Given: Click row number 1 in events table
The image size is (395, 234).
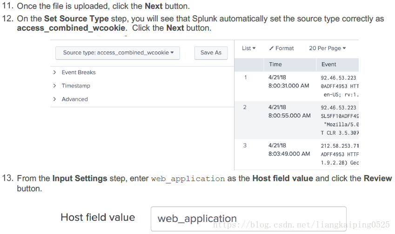Looking at the screenshot, I should pyautogui.click(x=245, y=78).
